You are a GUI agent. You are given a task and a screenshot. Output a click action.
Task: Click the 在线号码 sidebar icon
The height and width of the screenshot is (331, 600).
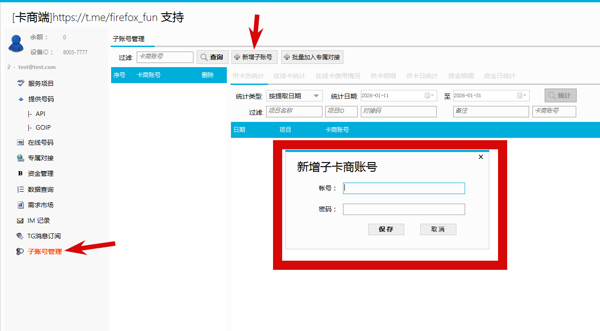(20, 142)
